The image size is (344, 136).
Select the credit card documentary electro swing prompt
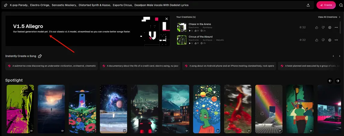(x=140, y=66)
